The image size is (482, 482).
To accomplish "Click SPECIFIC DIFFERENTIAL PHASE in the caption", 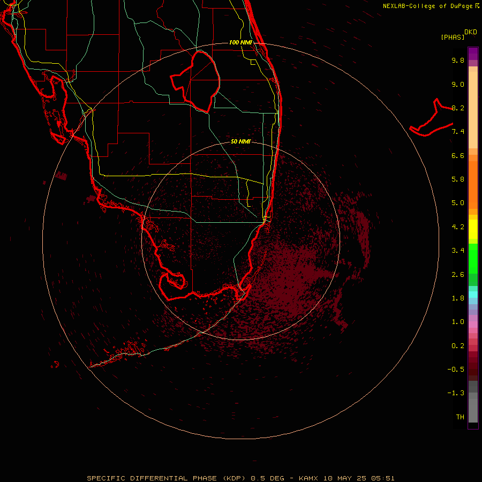I will coord(152,478).
